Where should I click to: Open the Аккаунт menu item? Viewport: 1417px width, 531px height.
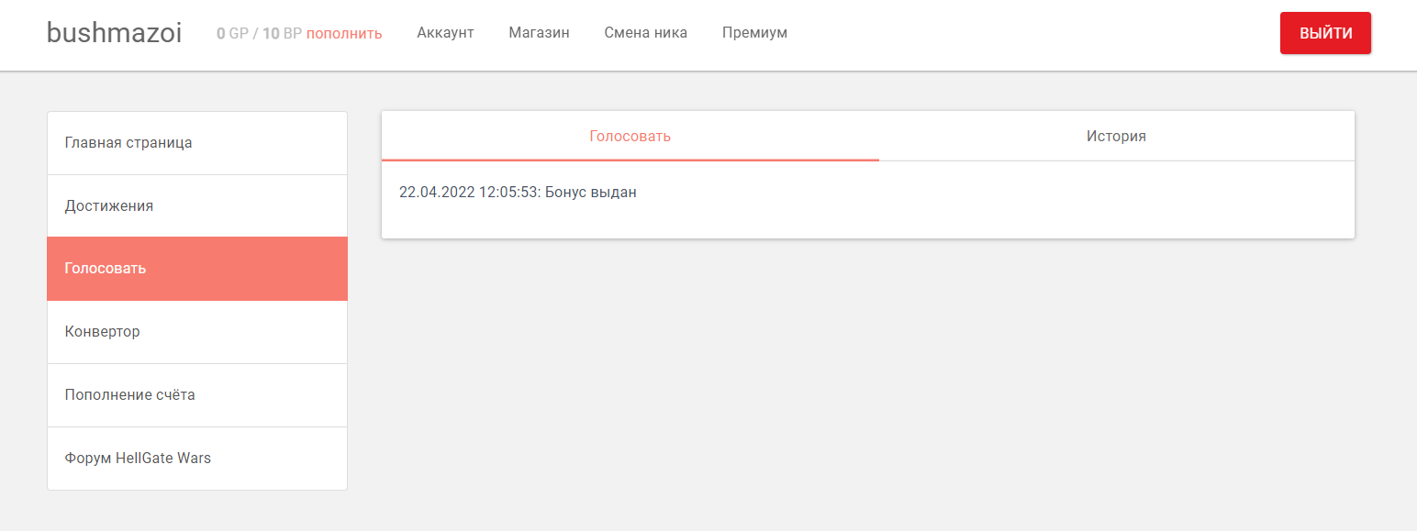pos(445,33)
